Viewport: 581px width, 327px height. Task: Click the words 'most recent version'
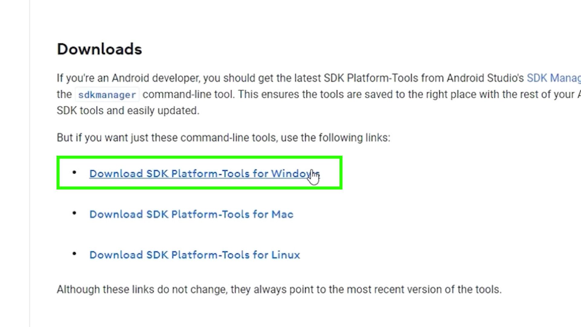pos(395,289)
